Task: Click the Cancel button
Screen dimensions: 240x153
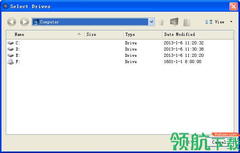Action: pos(219,142)
